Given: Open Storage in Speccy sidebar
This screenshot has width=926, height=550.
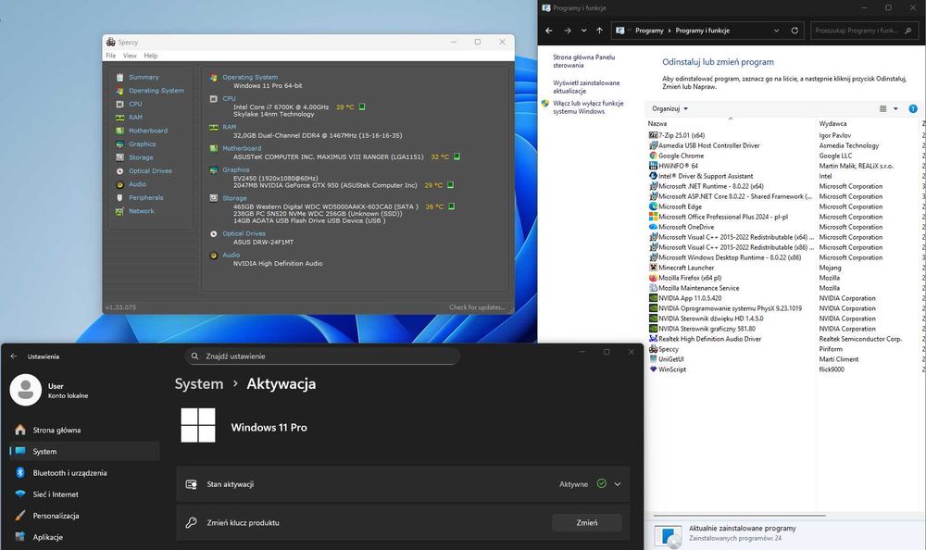Looking at the screenshot, I should coord(141,157).
